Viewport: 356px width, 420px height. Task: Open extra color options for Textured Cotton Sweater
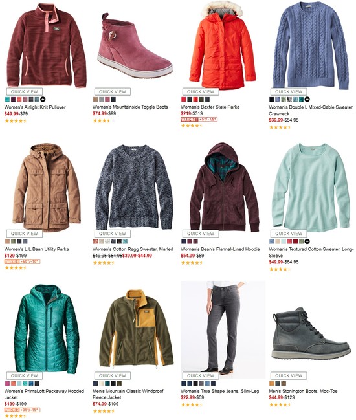(x=307, y=241)
